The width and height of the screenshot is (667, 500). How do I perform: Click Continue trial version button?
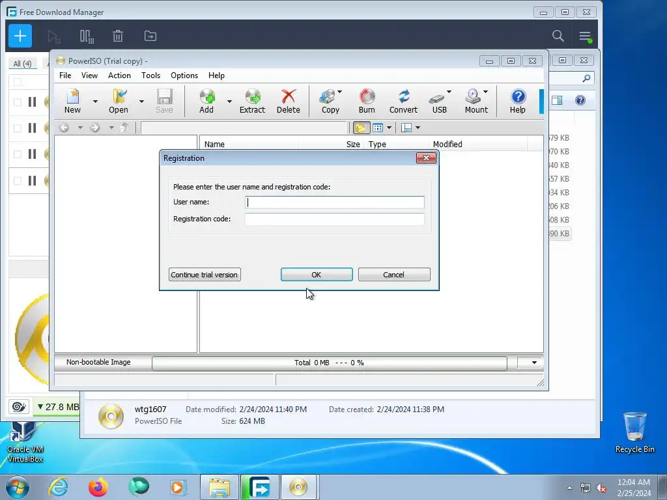[205, 275]
